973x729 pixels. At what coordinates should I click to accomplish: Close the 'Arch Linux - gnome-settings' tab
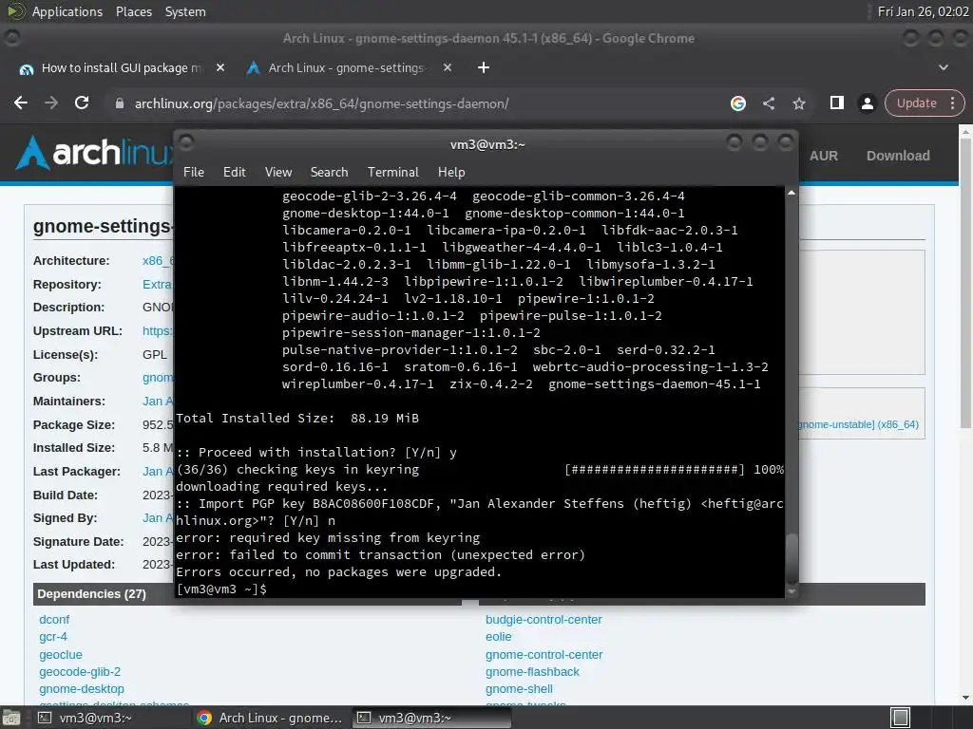click(x=448, y=67)
